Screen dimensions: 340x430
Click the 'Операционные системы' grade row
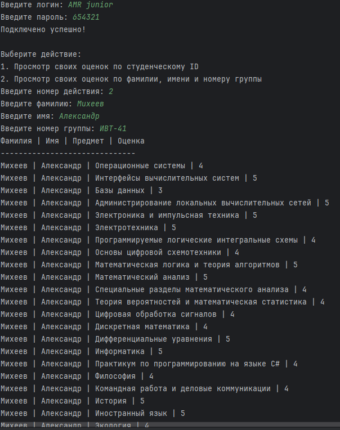point(101,165)
